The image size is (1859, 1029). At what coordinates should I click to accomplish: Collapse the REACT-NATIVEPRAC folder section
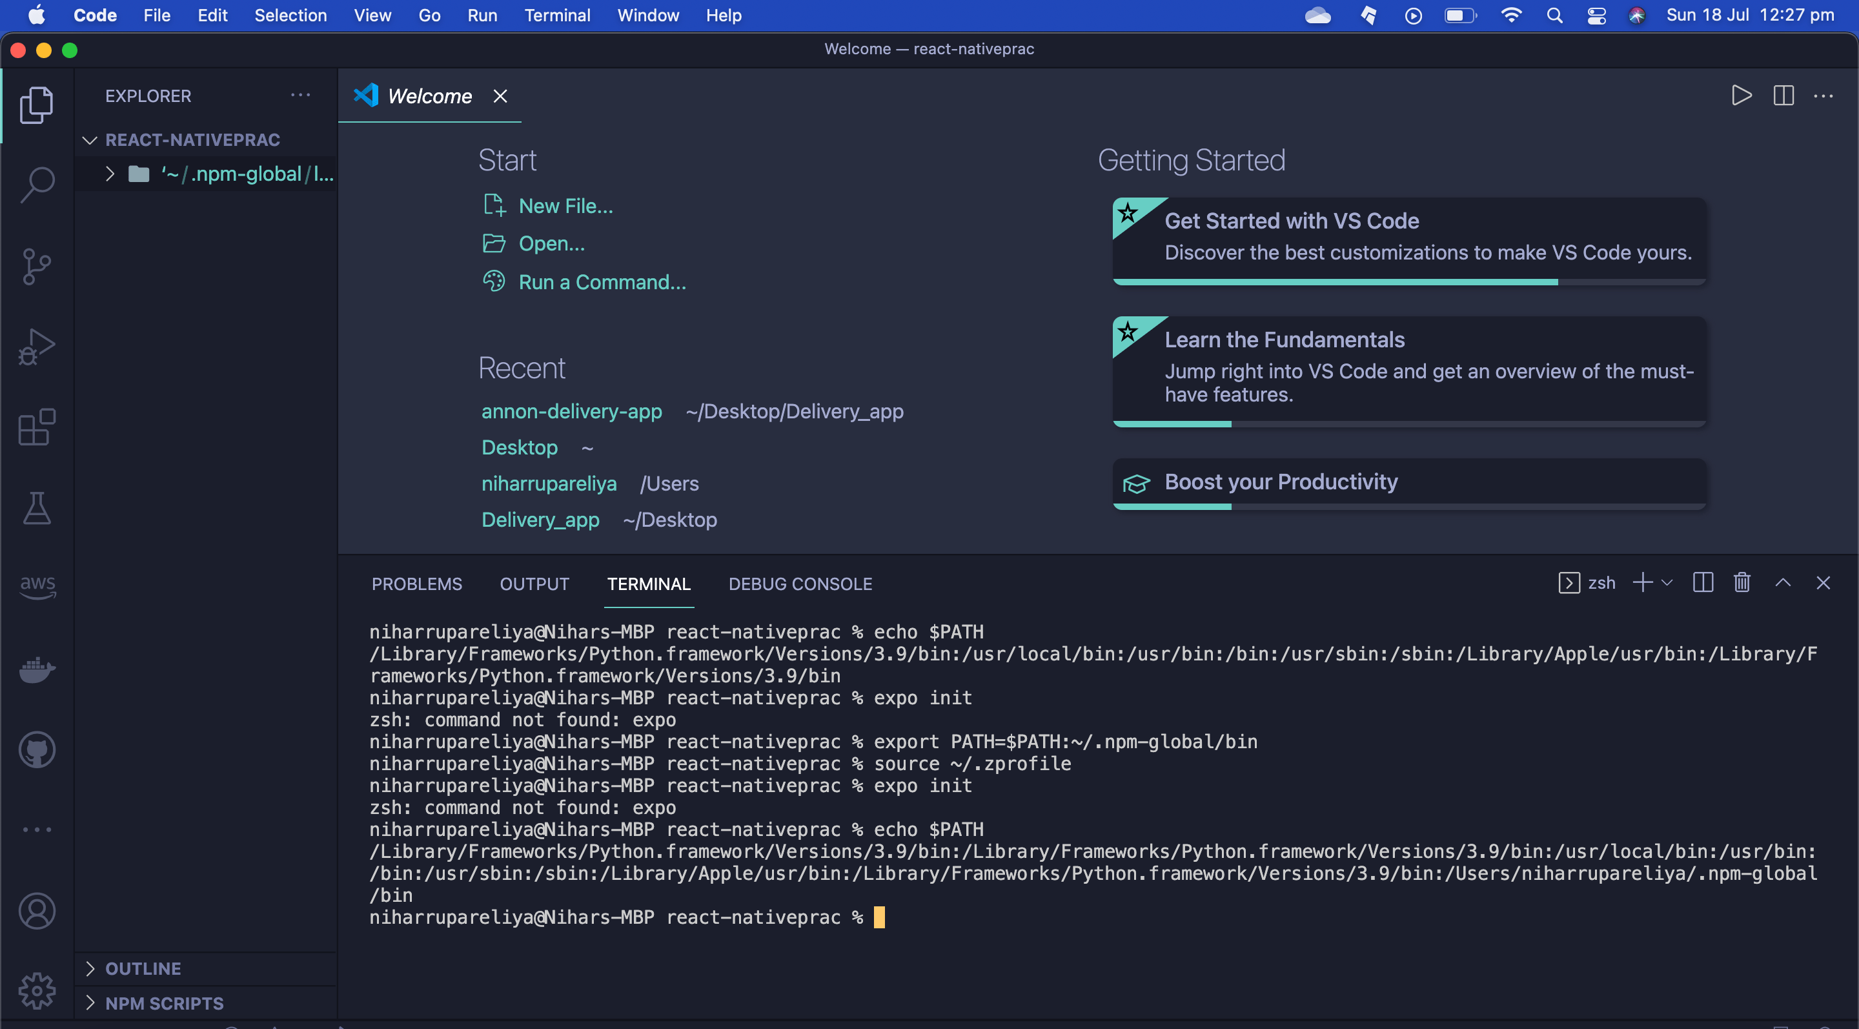[x=206, y=139]
